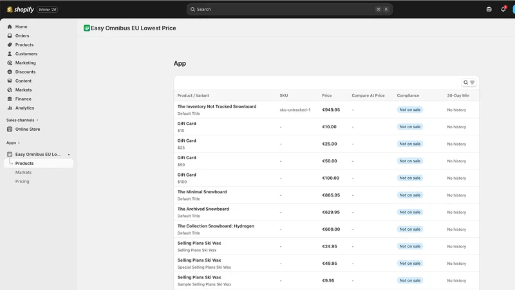Image resolution: width=515 pixels, height=290 pixels.
Task: Click the €24.95 price cell
Action: [330, 246]
